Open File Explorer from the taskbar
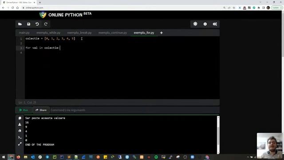 [26, 157]
